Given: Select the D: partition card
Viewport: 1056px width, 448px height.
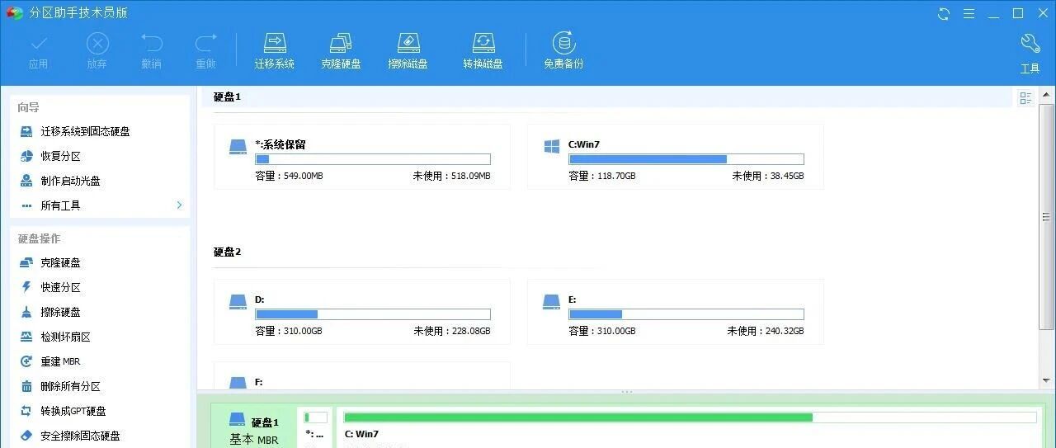Looking at the screenshot, I should point(362,312).
